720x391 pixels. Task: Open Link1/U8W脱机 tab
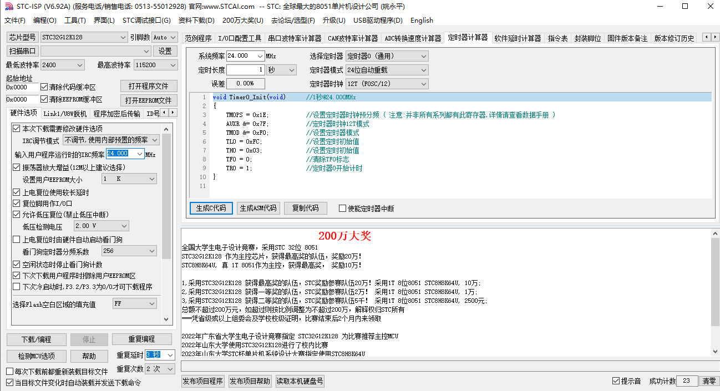pos(65,114)
